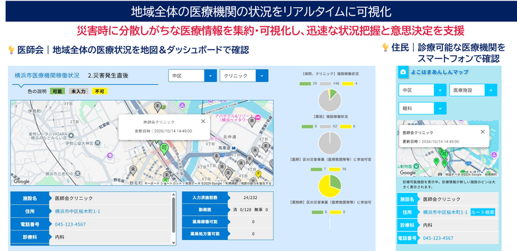Select the 未 pin beside アパホテル label
This screenshot has height=251, width=517.
[x=252, y=122]
